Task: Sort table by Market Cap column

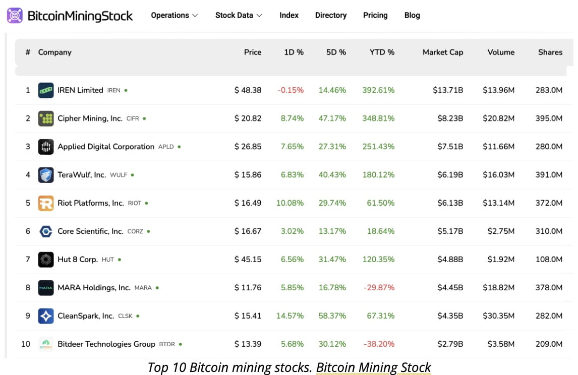Action: point(442,52)
